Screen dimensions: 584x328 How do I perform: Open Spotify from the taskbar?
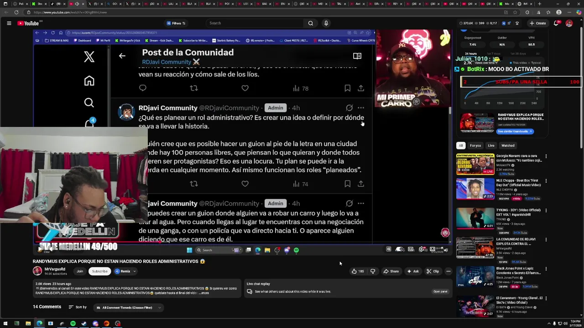pyautogui.click(x=73, y=323)
